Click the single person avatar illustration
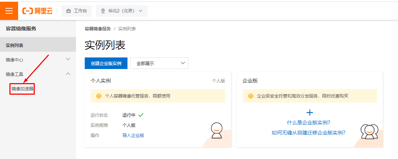 [x=217, y=130]
